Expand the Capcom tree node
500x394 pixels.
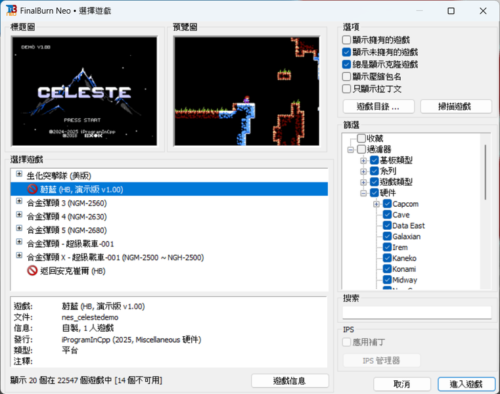pyautogui.click(x=376, y=204)
